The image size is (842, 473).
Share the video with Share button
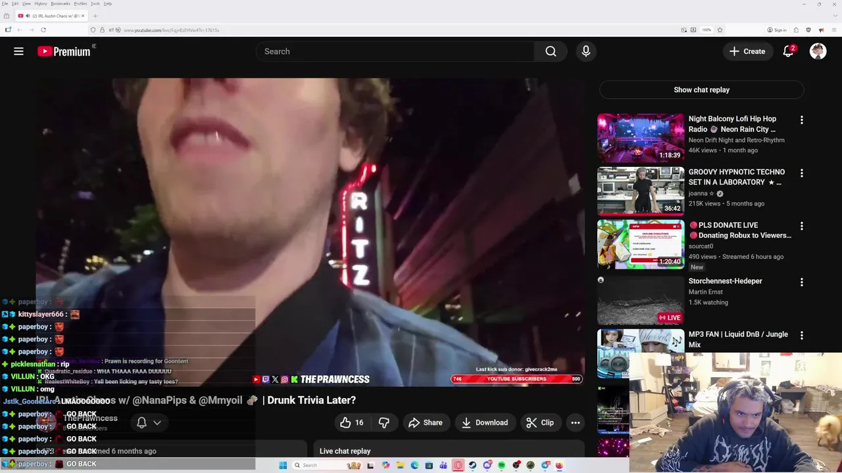click(x=426, y=422)
